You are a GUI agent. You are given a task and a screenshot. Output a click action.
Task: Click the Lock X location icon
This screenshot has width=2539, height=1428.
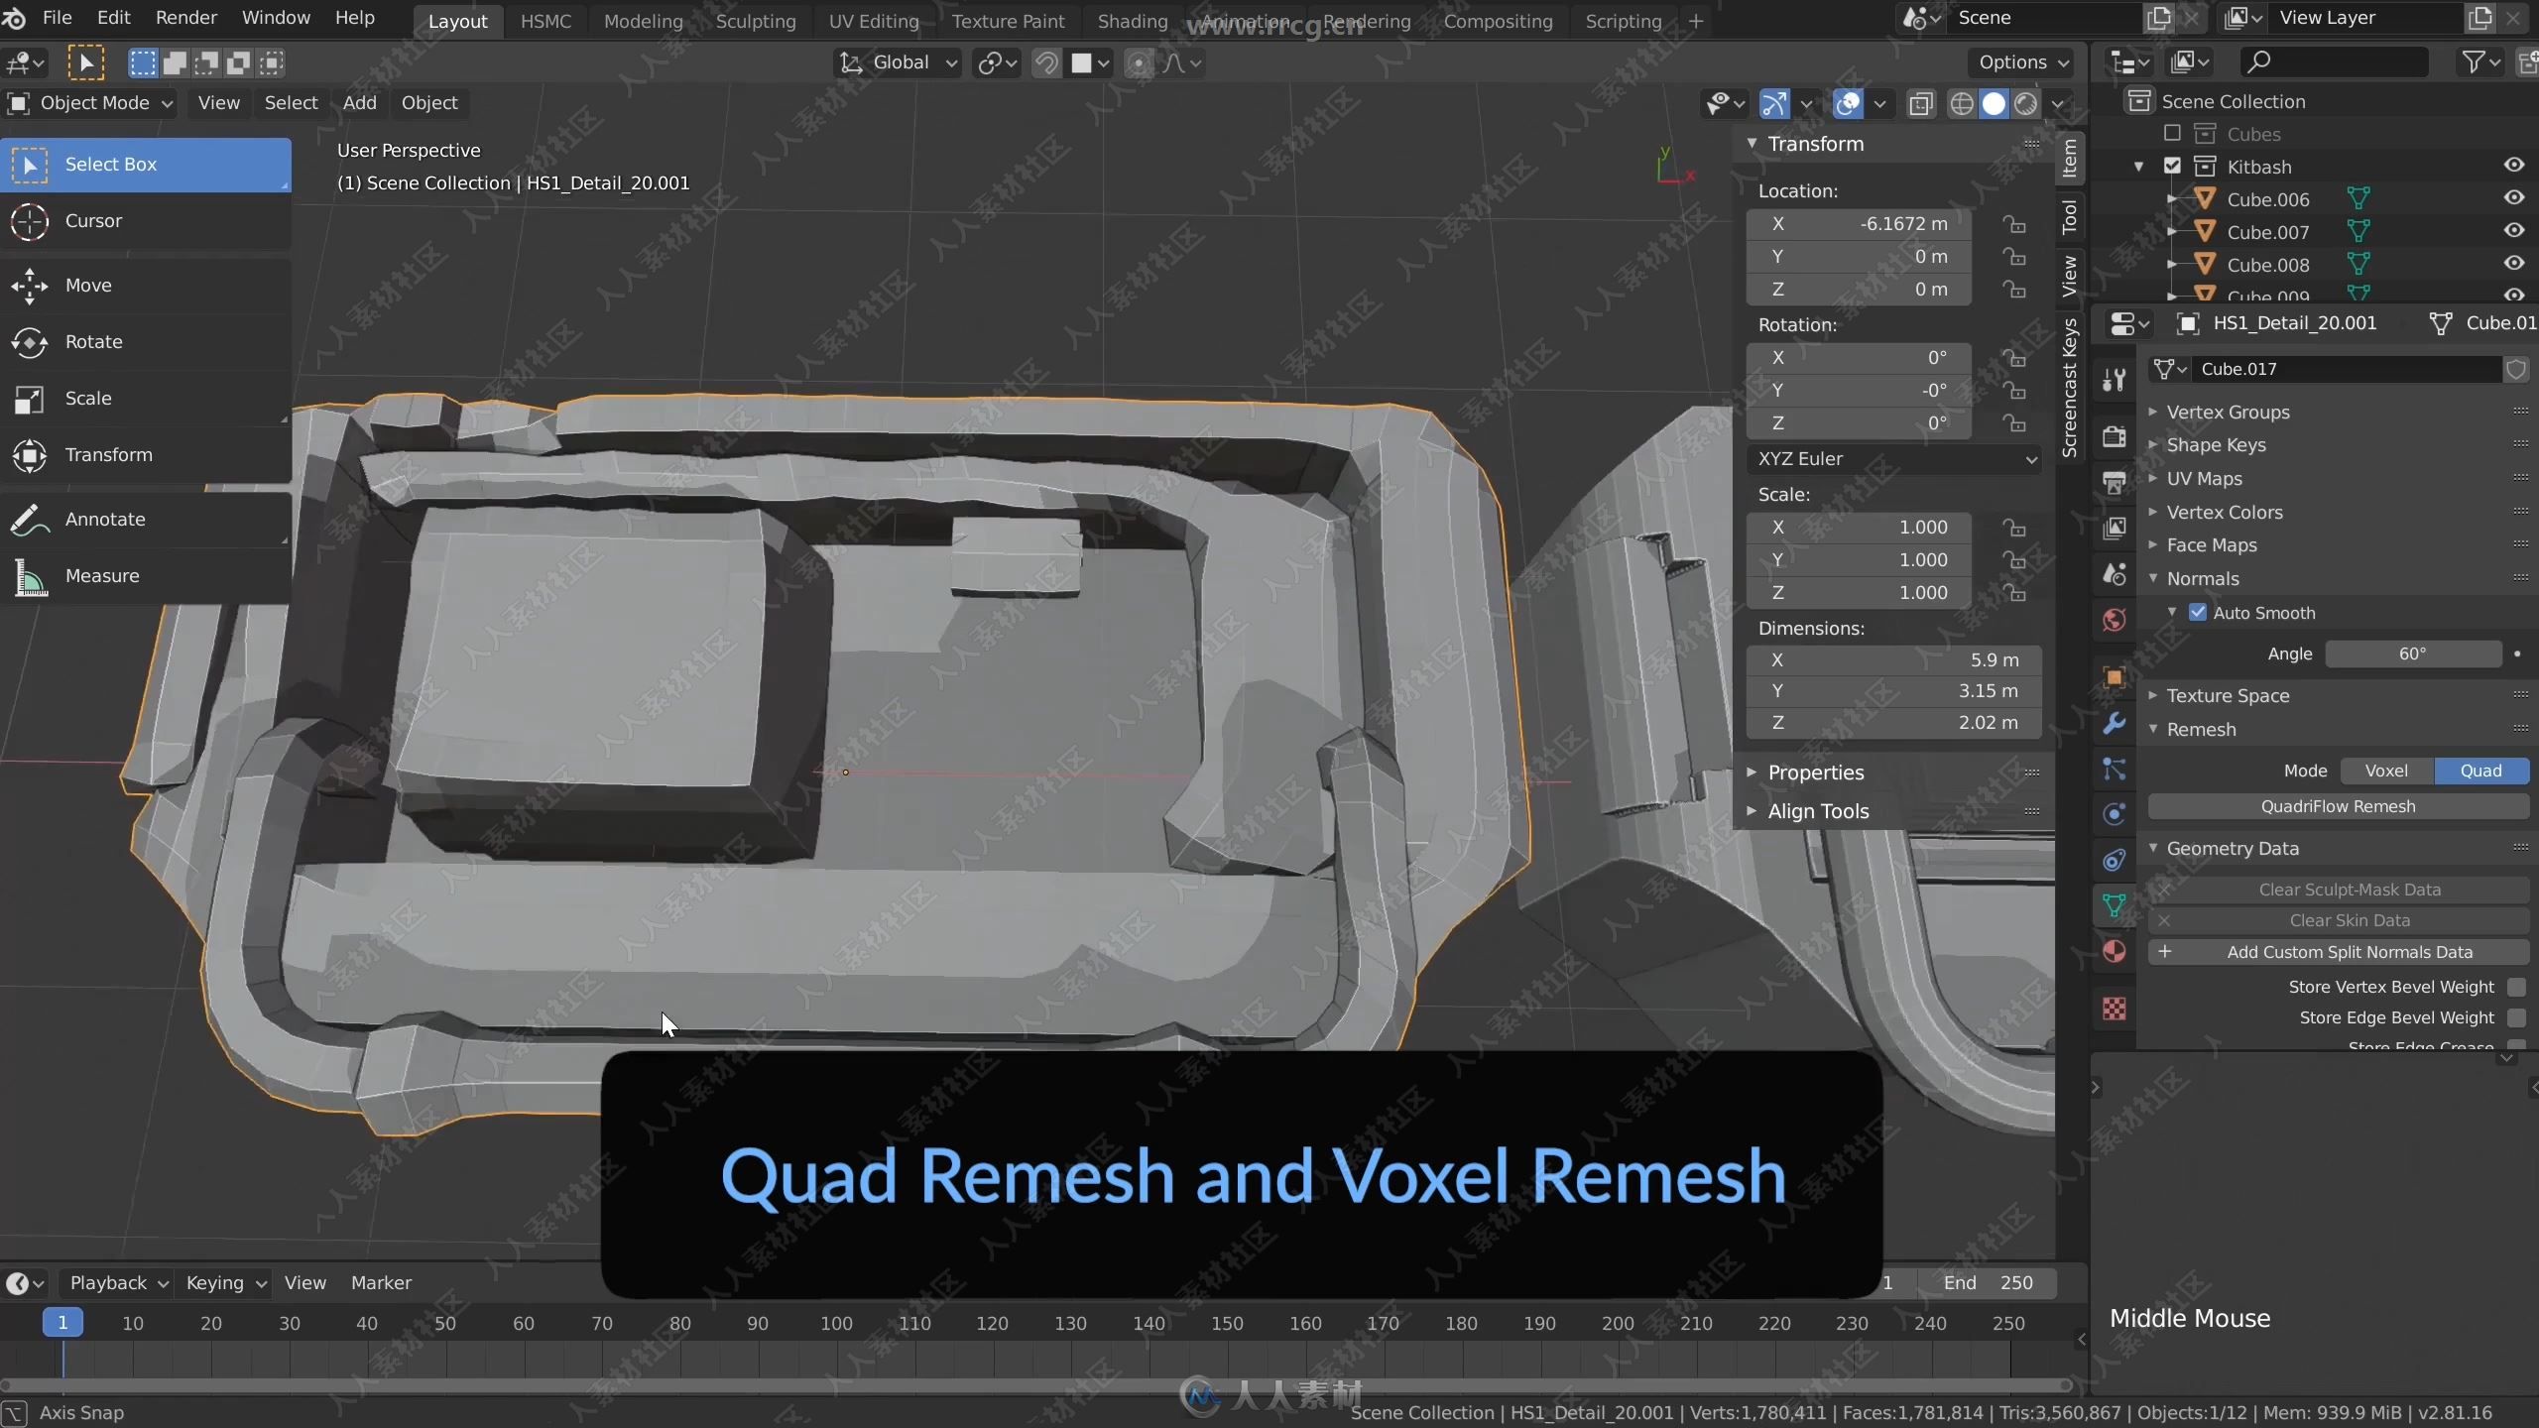[x=2016, y=223]
